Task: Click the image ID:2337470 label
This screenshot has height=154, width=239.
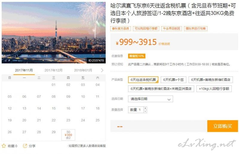Action: [x=96, y=61]
